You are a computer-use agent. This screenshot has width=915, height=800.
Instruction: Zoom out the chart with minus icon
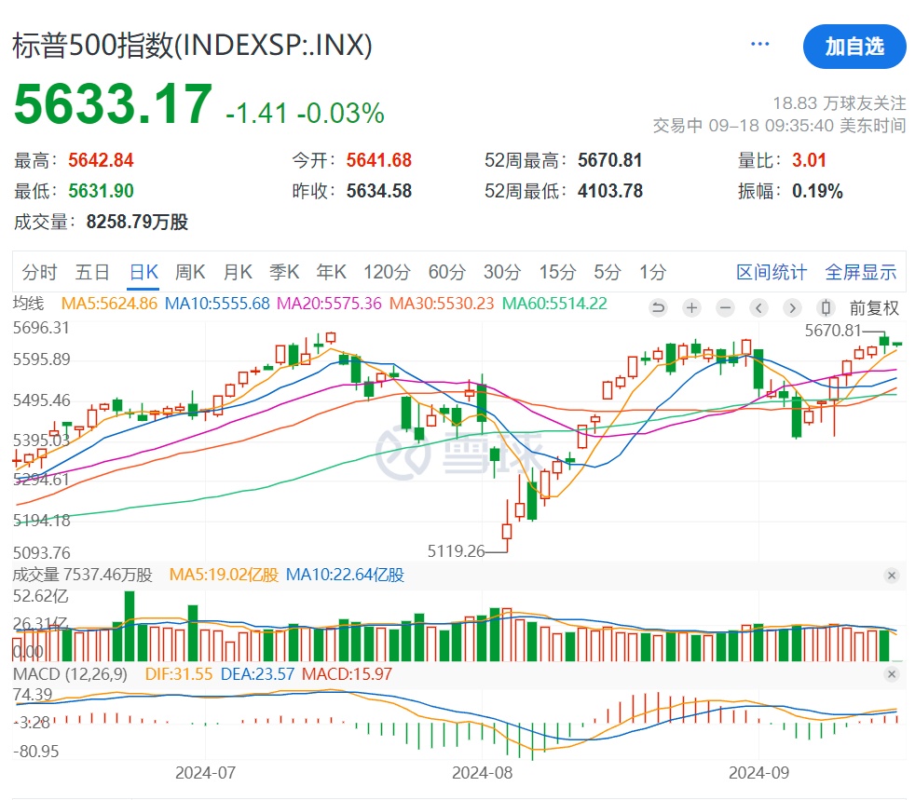tap(725, 307)
